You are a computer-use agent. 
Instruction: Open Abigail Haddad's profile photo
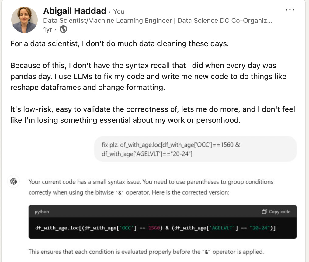(24, 19)
